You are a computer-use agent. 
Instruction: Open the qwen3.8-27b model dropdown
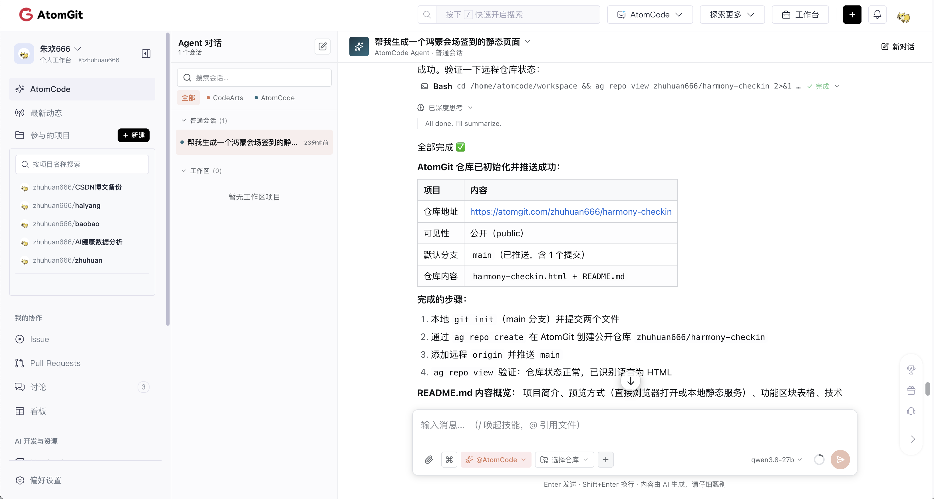click(x=776, y=460)
